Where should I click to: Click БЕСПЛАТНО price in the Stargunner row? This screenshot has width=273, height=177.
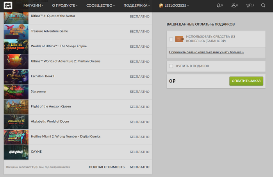pos(139,92)
